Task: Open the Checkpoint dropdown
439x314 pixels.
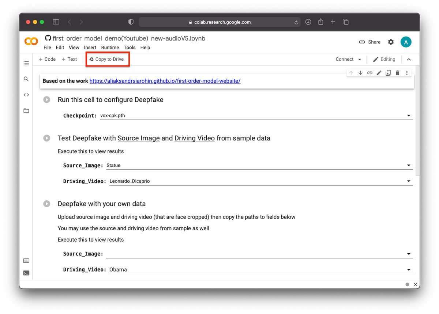Action: (x=256, y=116)
